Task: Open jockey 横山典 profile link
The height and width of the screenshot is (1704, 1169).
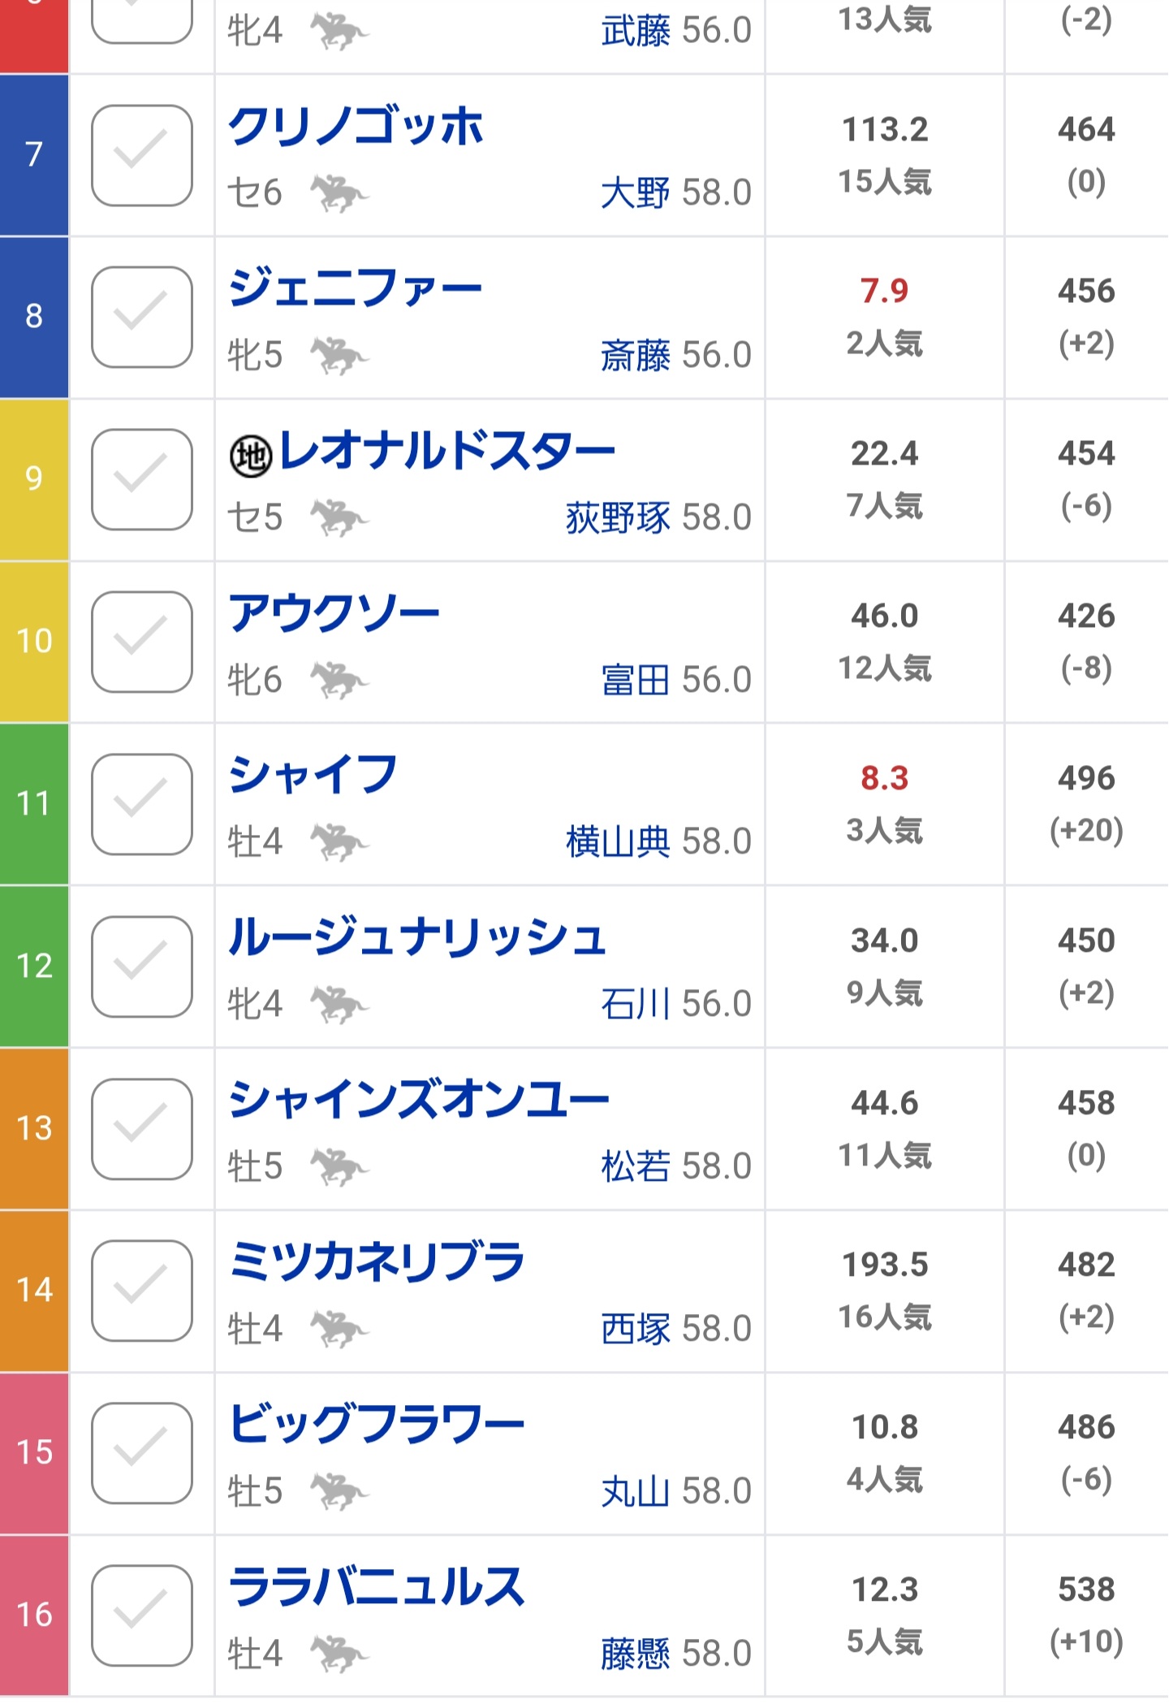Action: point(618,842)
